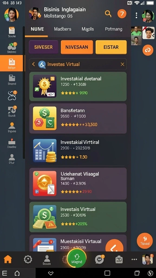
Task: Open the Investakial dvetanal card
Action: [x=78, y=86]
